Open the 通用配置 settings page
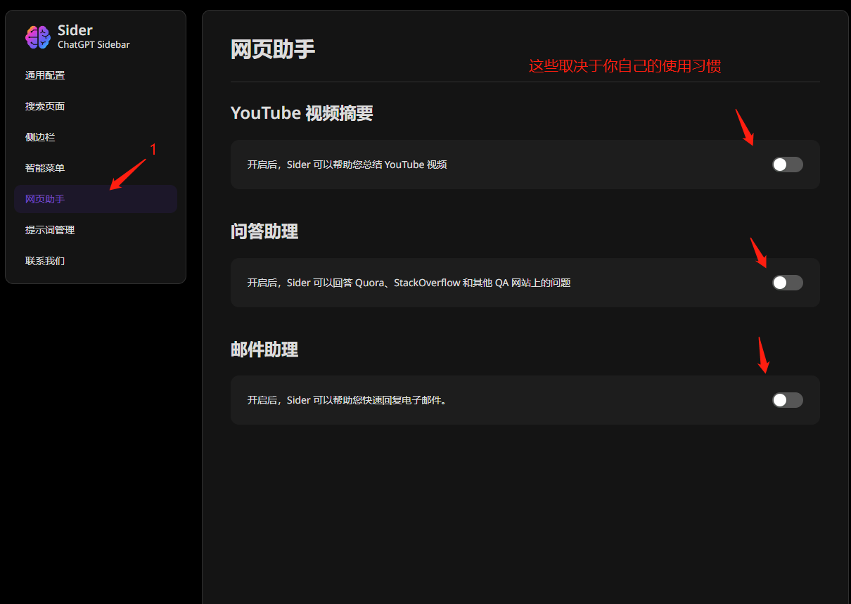The height and width of the screenshot is (604, 851). coord(45,75)
